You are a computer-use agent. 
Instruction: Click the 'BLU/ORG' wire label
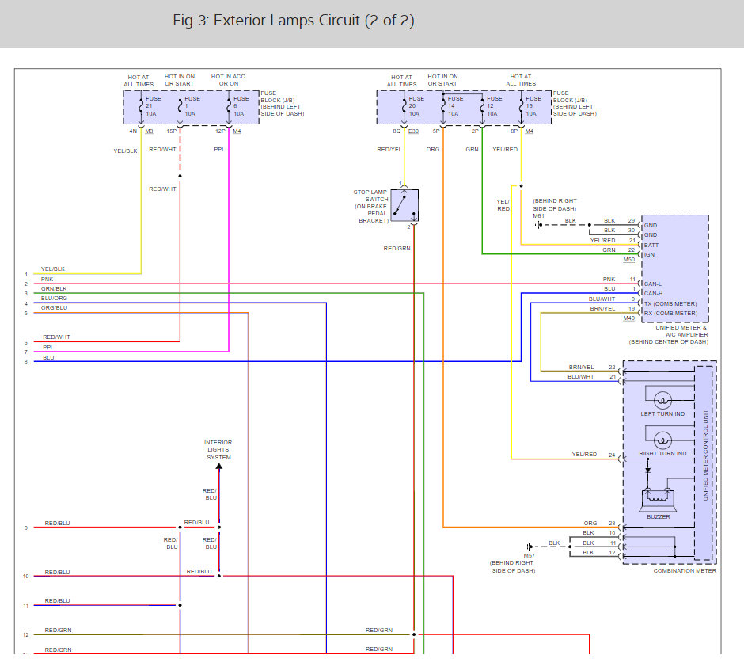point(54,299)
